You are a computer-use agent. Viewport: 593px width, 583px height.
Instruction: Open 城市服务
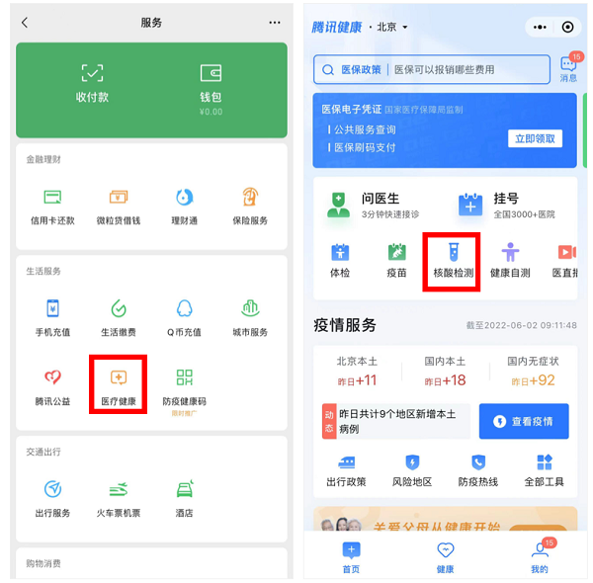click(250, 318)
